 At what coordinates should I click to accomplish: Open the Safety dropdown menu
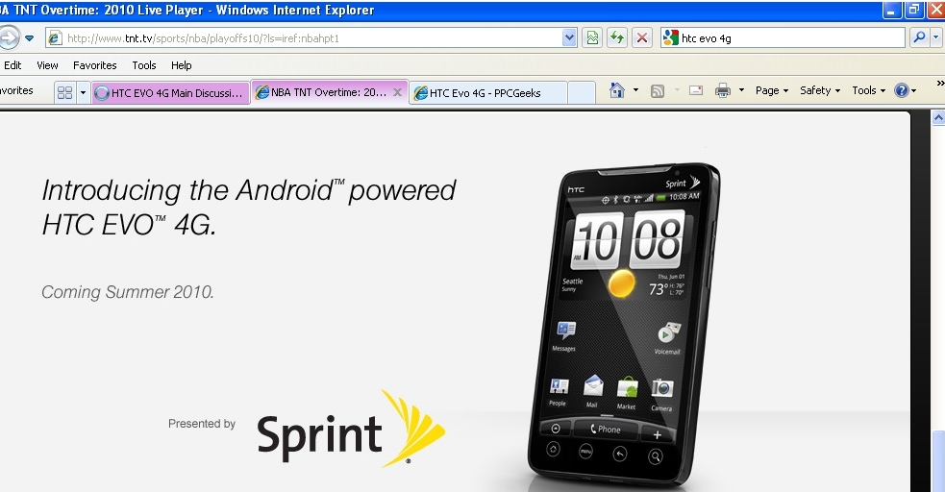click(819, 90)
